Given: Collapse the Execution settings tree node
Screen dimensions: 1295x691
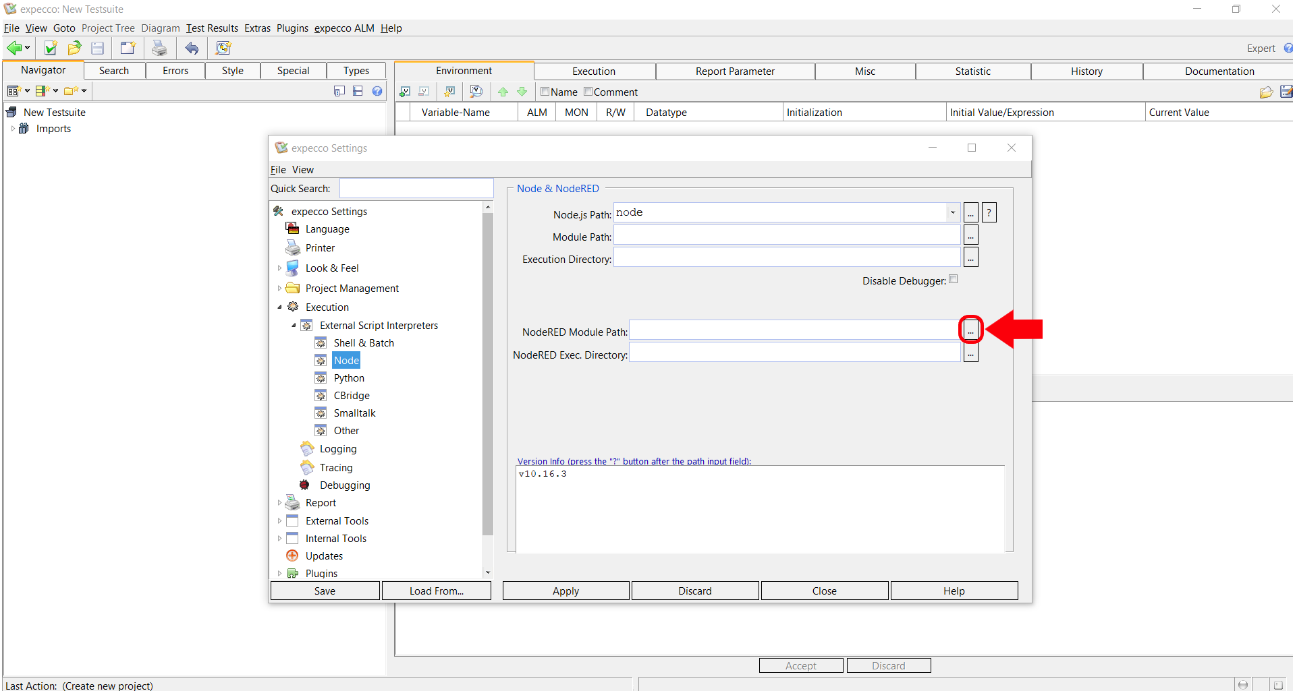Looking at the screenshot, I should 279,307.
